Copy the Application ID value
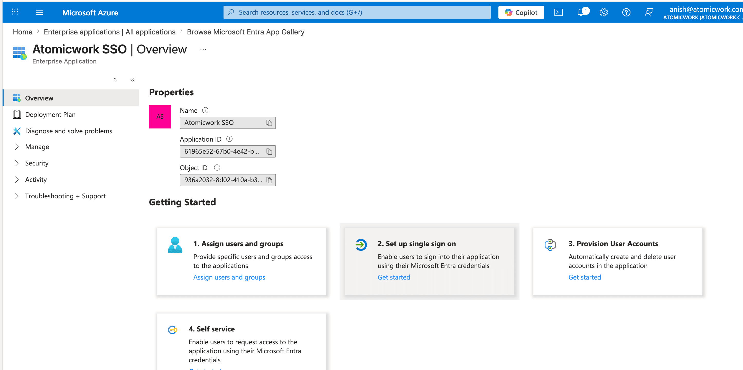This screenshot has width=743, height=370. pos(269,151)
